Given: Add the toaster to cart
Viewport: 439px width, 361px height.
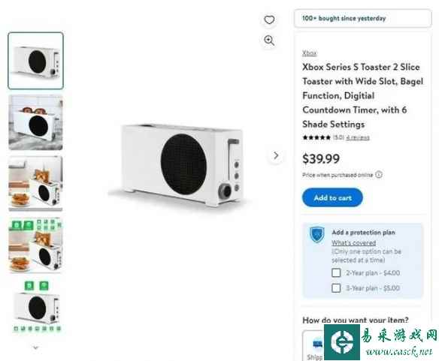Looking at the screenshot, I should 332,197.
